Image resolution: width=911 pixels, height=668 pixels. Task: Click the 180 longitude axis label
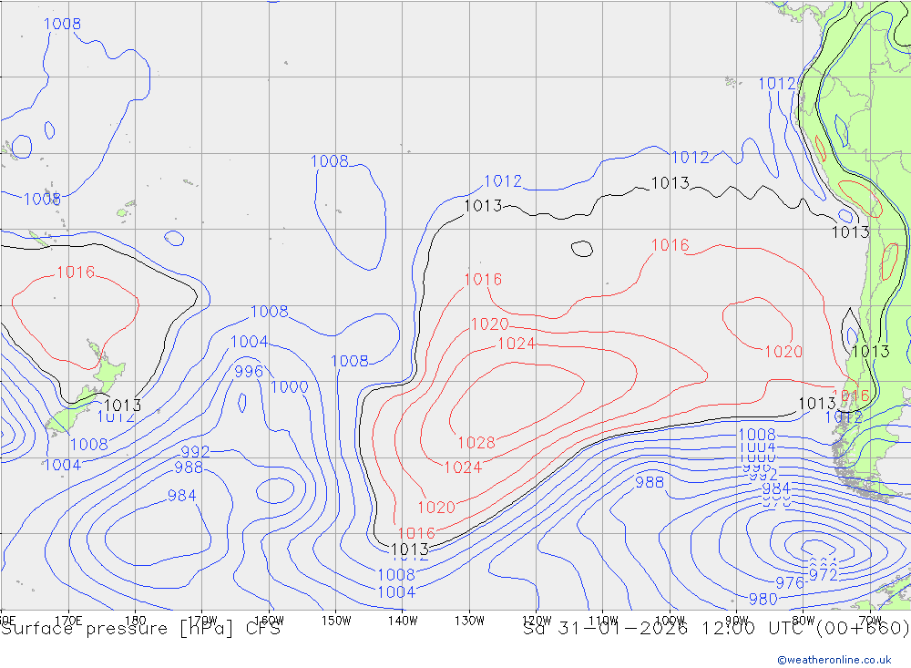click(135, 621)
